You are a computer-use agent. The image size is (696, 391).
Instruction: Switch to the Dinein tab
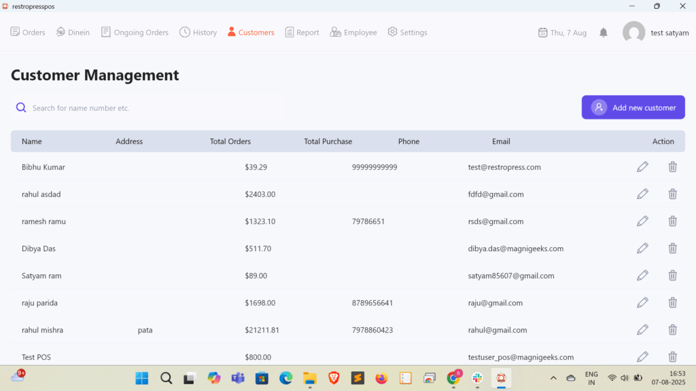[73, 33]
